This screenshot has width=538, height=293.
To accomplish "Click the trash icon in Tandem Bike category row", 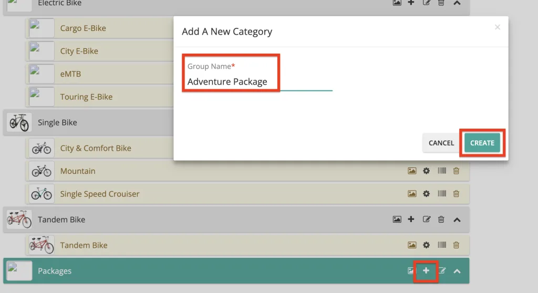I will pyautogui.click(x=441, y=219).
